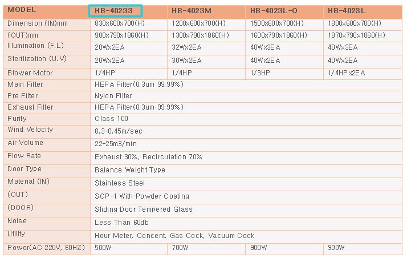Select the Blower Motor row label

pos(30,73)
